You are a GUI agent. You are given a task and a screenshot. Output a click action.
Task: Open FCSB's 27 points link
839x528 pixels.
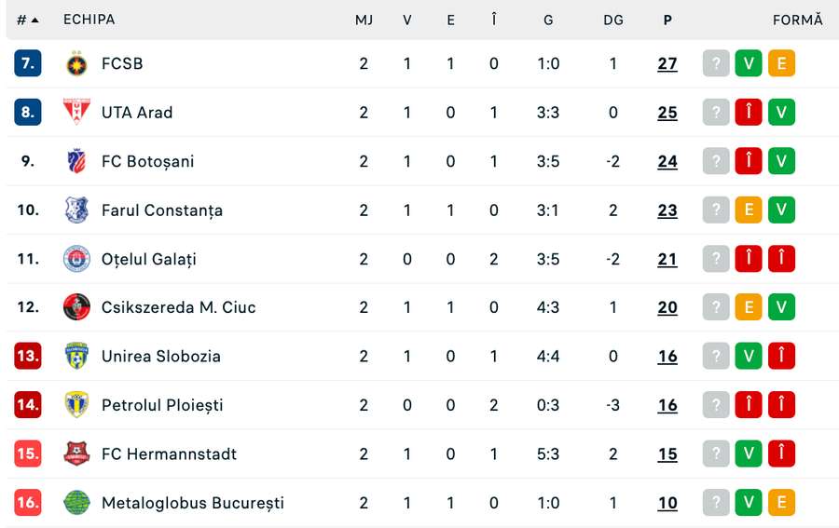667,64
